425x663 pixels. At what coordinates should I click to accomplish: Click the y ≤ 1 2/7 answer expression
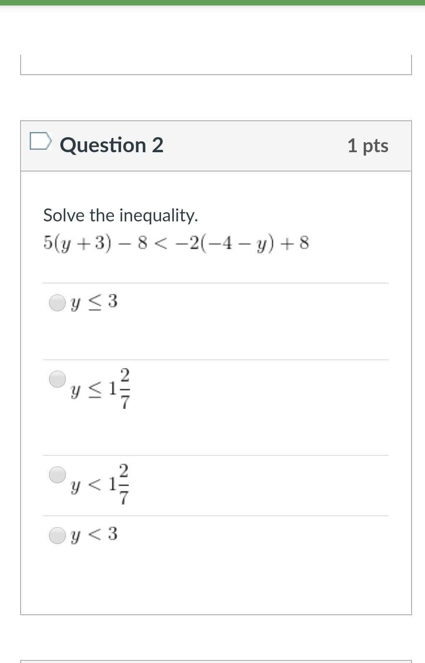101,389
